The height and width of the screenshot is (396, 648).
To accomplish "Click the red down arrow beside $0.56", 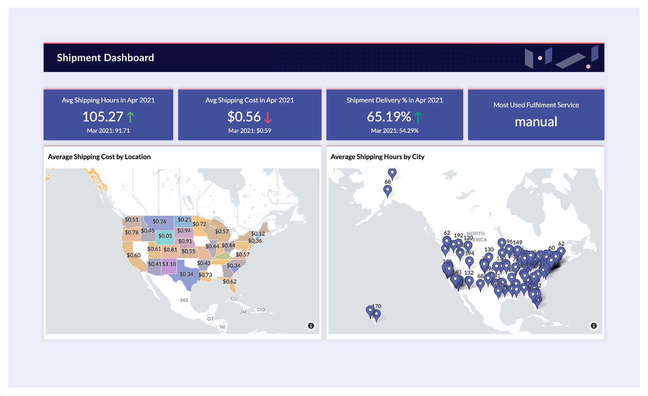I will point(268,117).
